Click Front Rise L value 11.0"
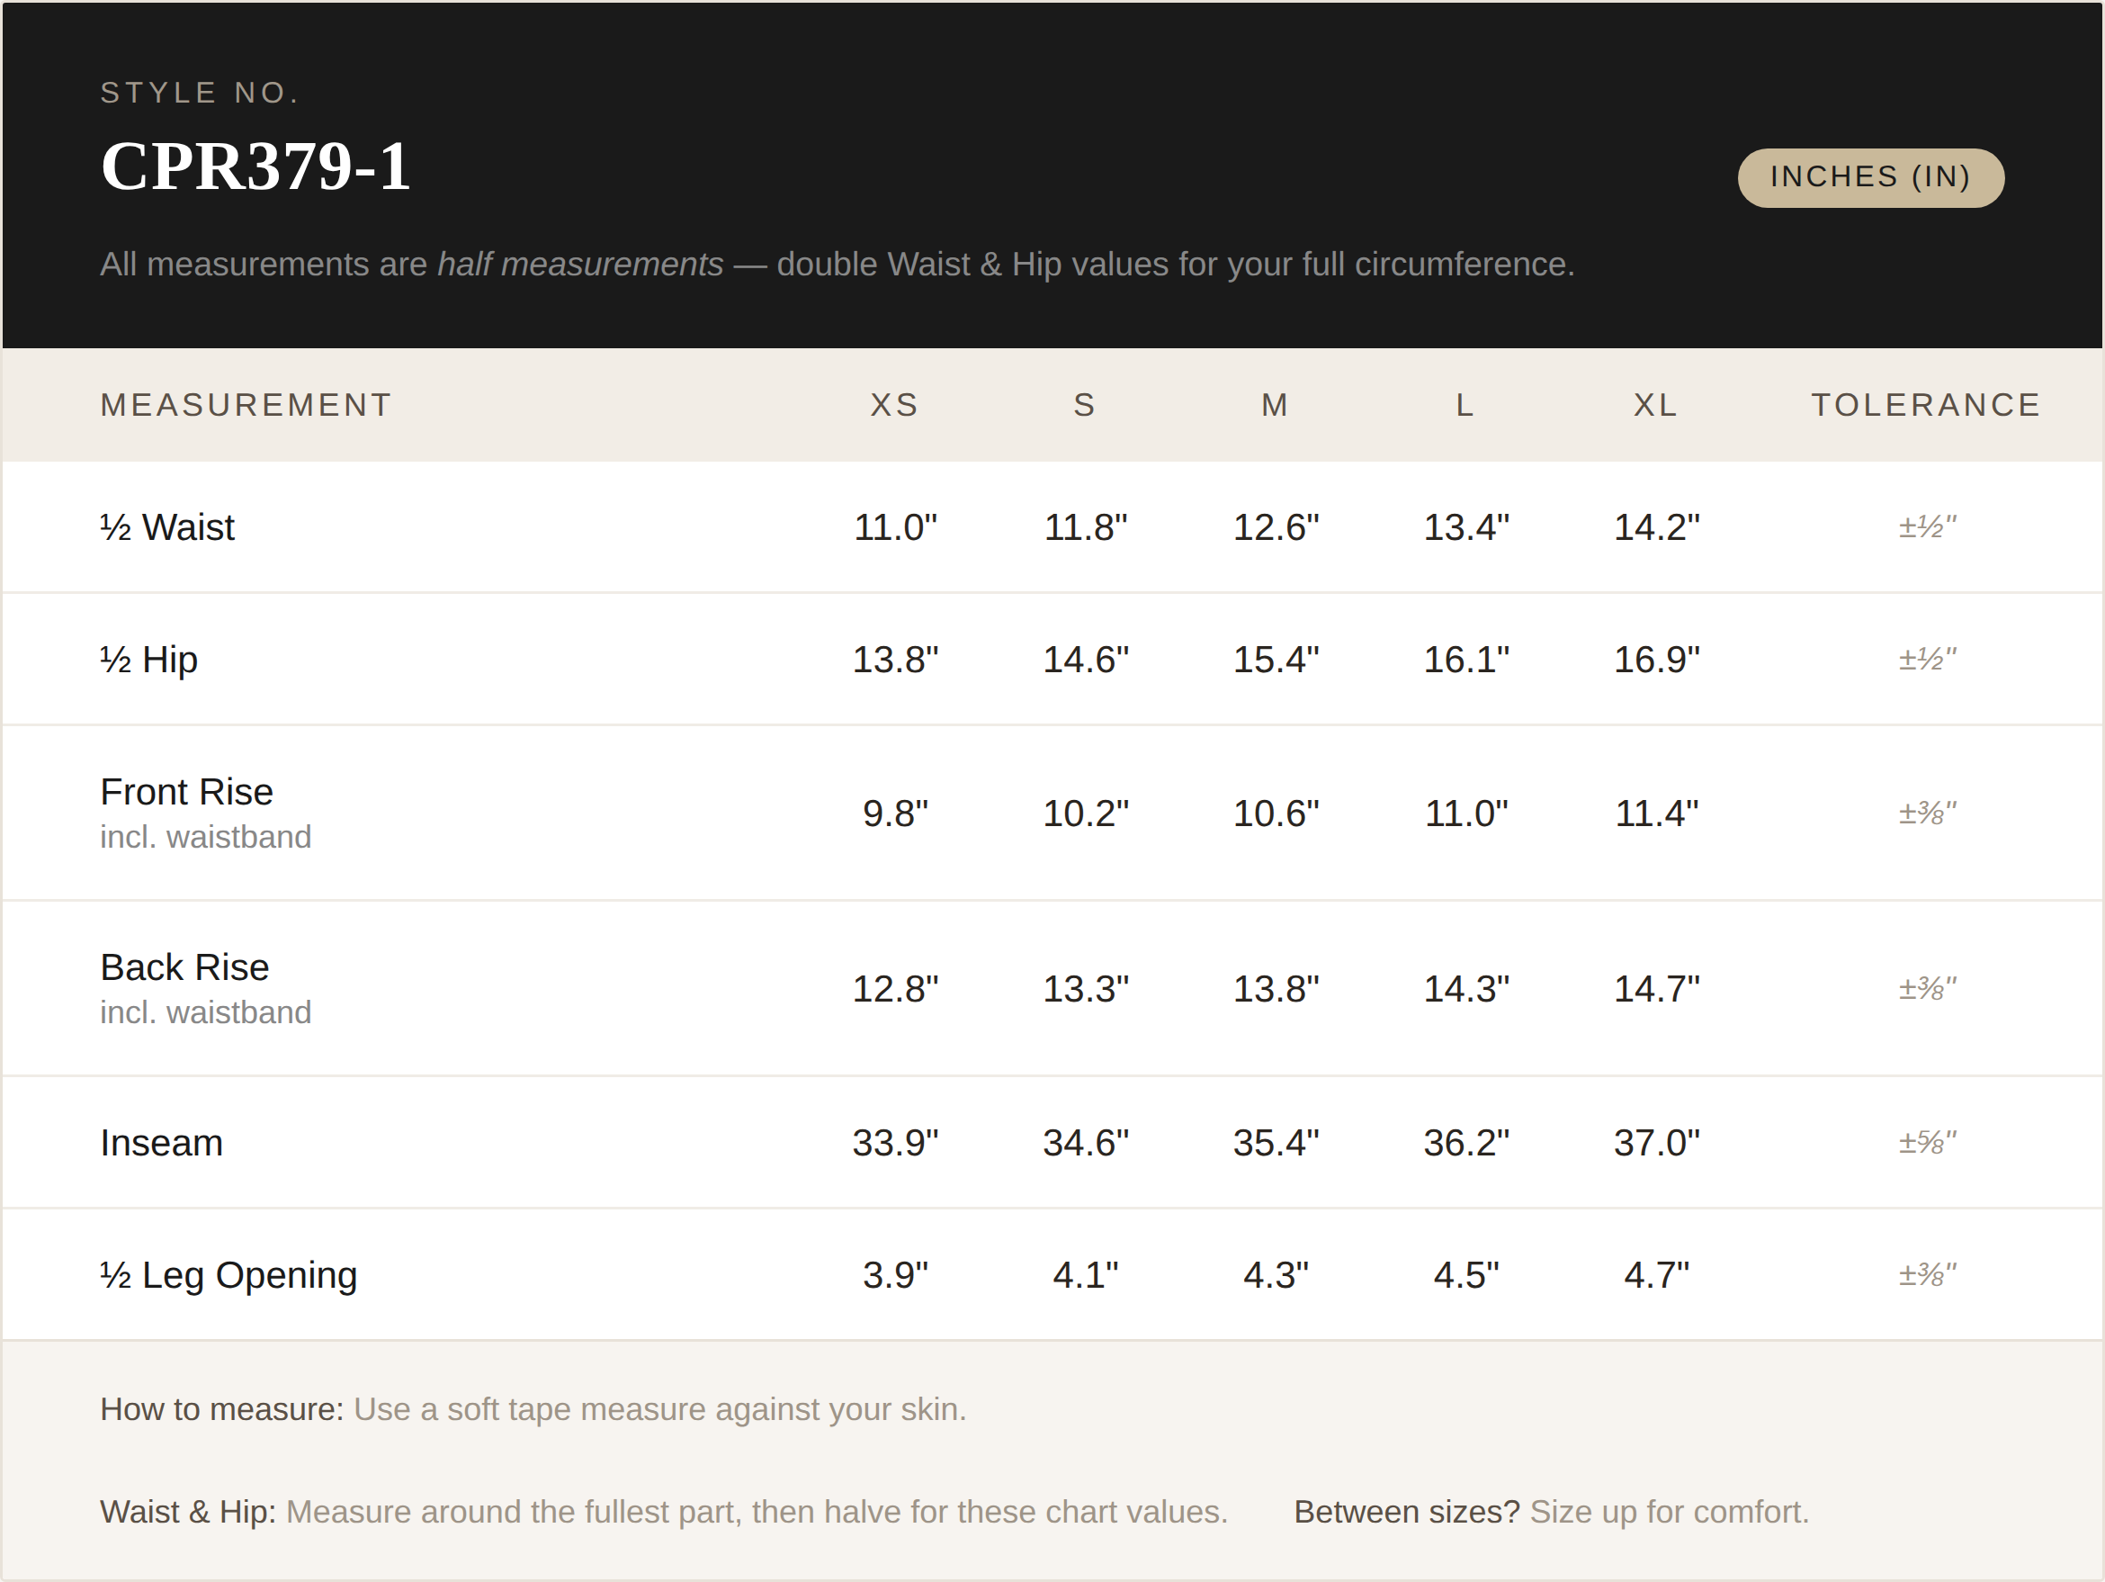Screen dimensions: 2105x1582 click(x=1465, y=813)
